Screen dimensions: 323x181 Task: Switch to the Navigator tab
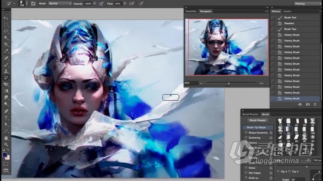[x=206, y=11]
